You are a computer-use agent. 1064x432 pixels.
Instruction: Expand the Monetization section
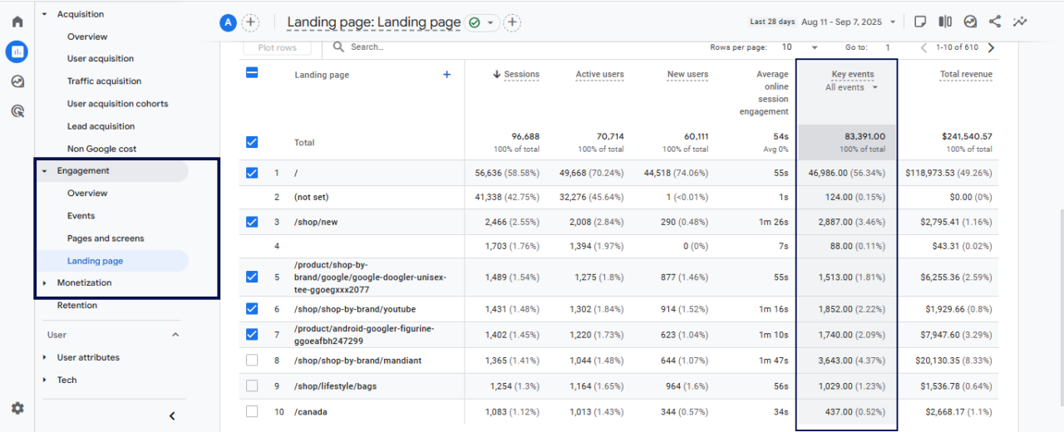(45, 283)
